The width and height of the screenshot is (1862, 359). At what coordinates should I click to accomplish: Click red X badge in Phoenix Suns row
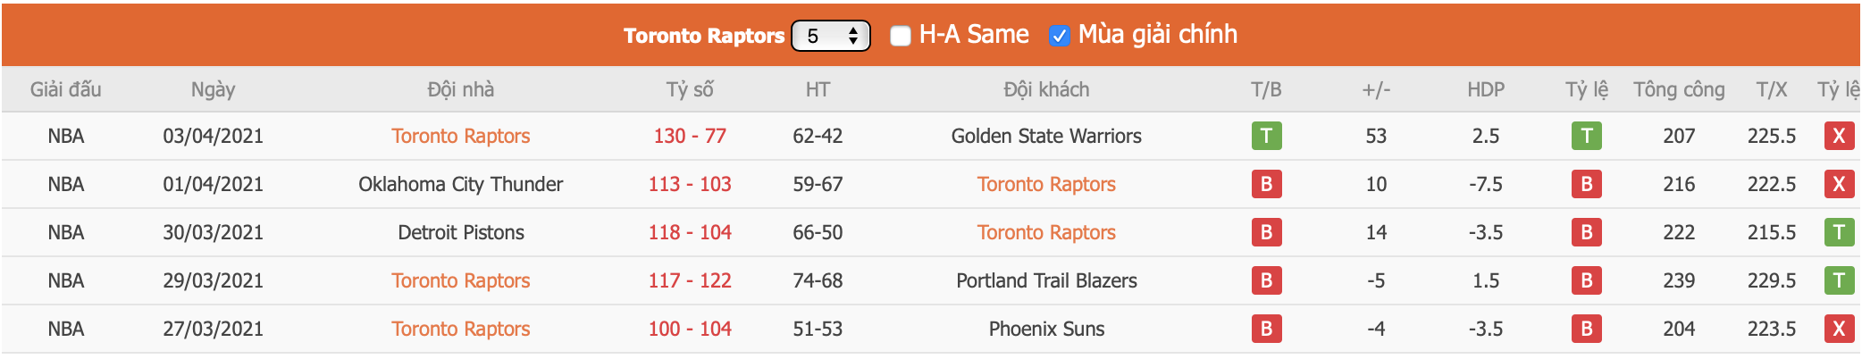pos(1838,329)
